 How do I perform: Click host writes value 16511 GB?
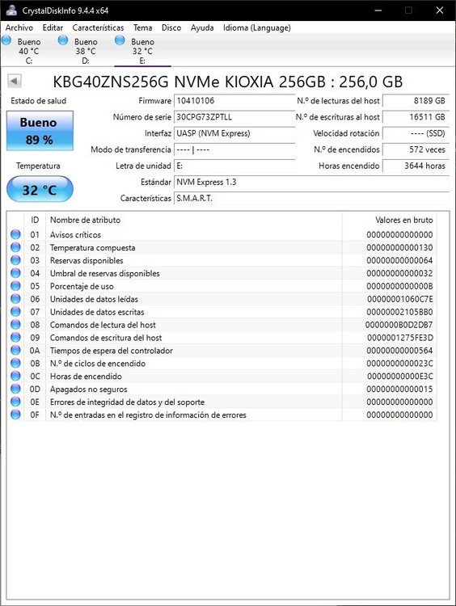(x=416, y=117)
